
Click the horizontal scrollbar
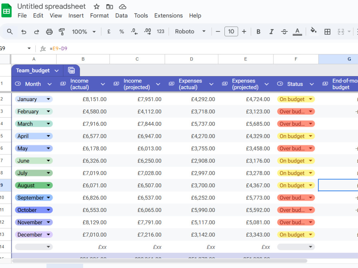(160, 261)
